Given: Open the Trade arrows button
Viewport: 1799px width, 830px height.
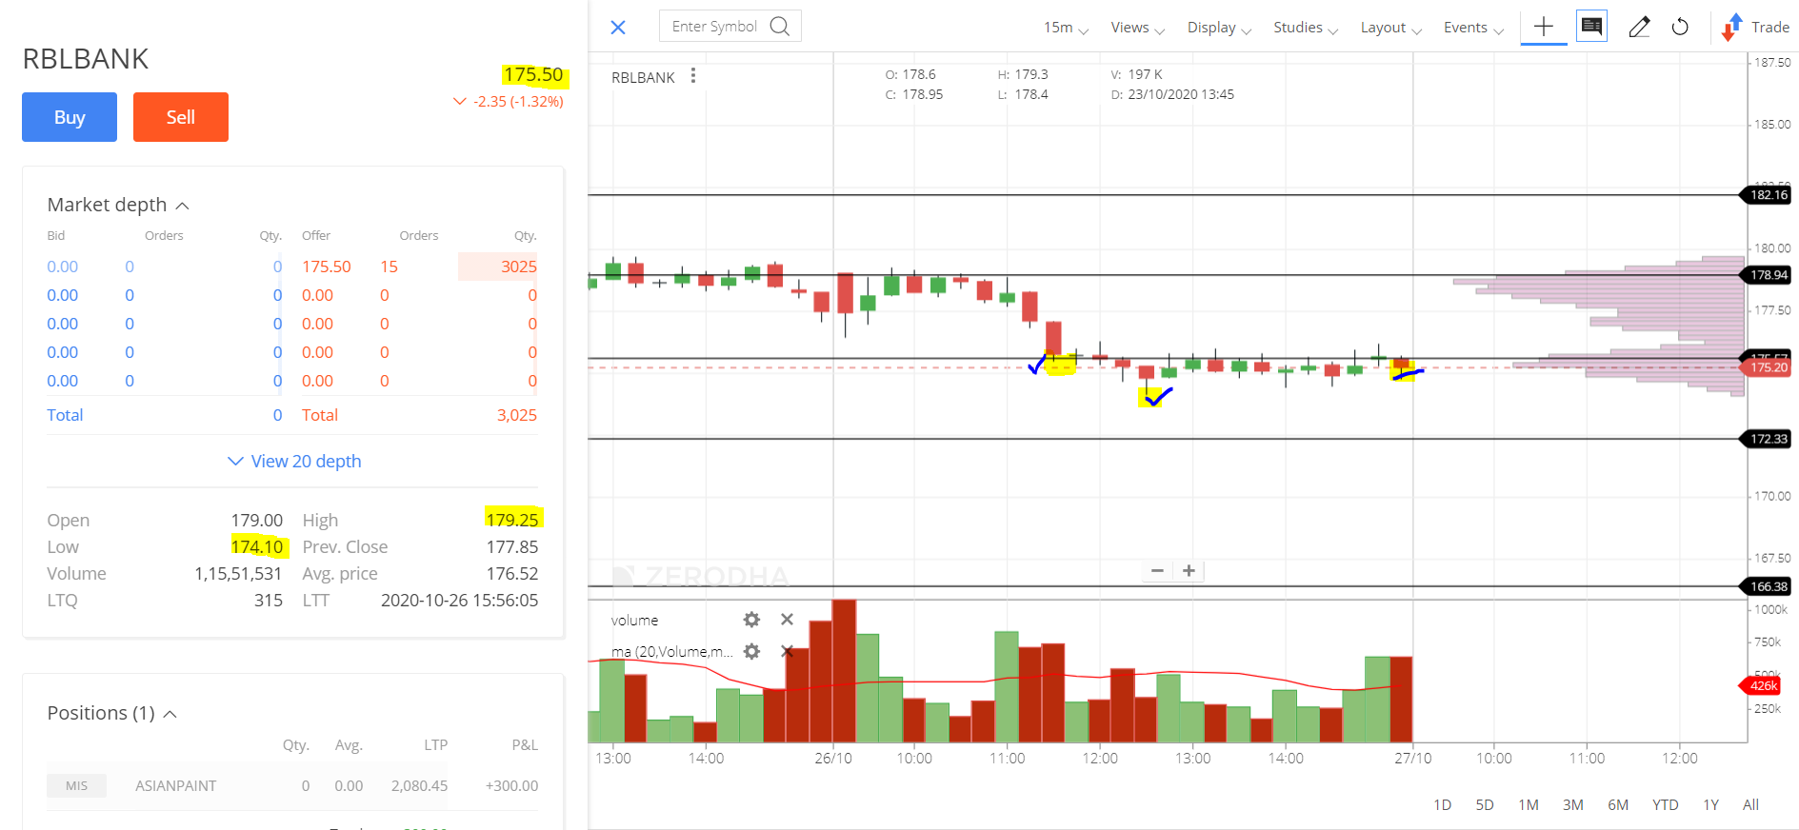Looking at the screenshot, I should pyautogui.click(x=1755, y=27).
